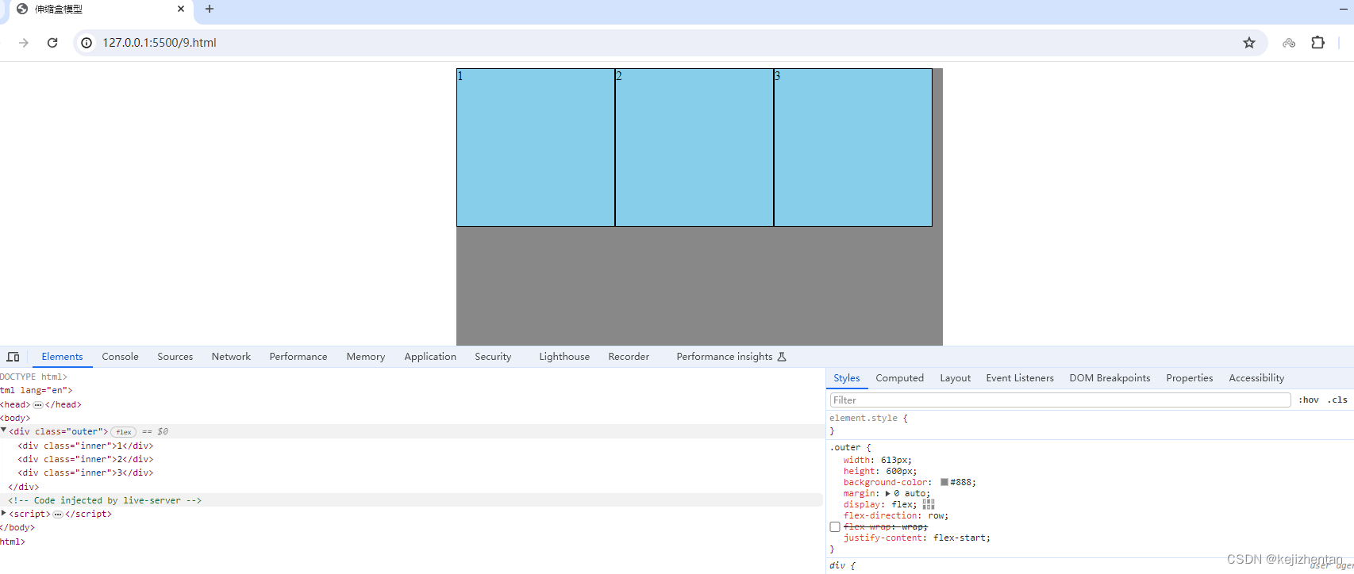Select the inner div row containing 3
The height and width of the screenshot is (574, 1354).
pos(86,473)
